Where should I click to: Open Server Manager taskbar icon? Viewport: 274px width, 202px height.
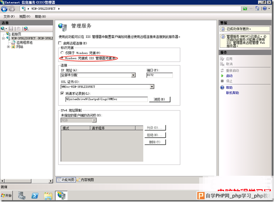pos(21,195)
